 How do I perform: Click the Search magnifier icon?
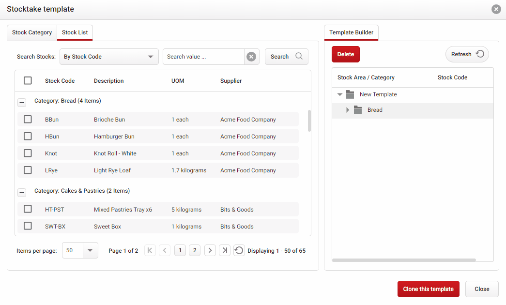pyautogui.click(x=300, y=57)
